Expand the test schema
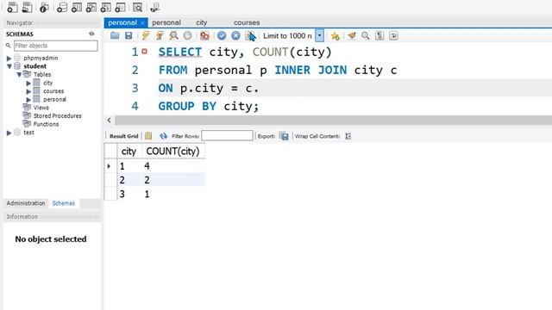The image size is (552, 310). coord(9,133)
